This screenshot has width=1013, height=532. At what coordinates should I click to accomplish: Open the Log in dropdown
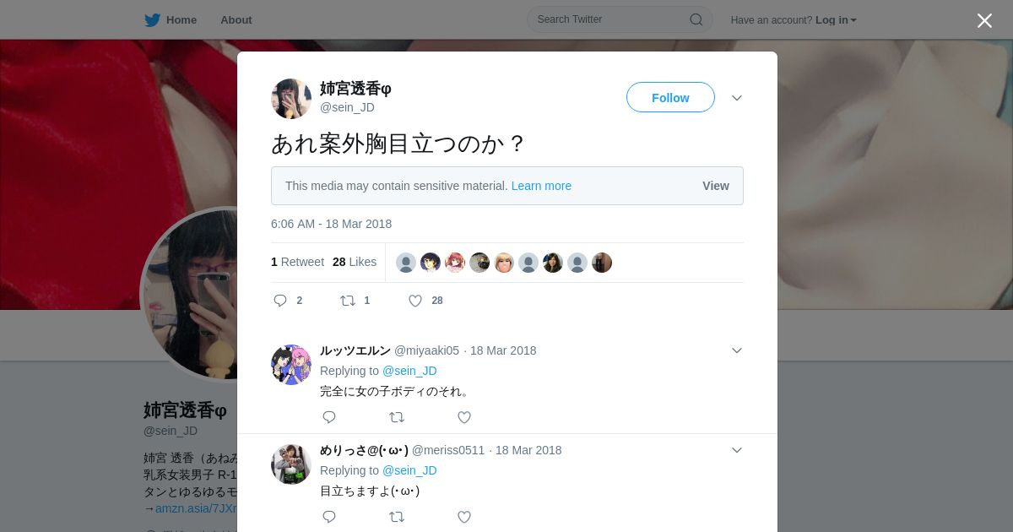(836, 20)
